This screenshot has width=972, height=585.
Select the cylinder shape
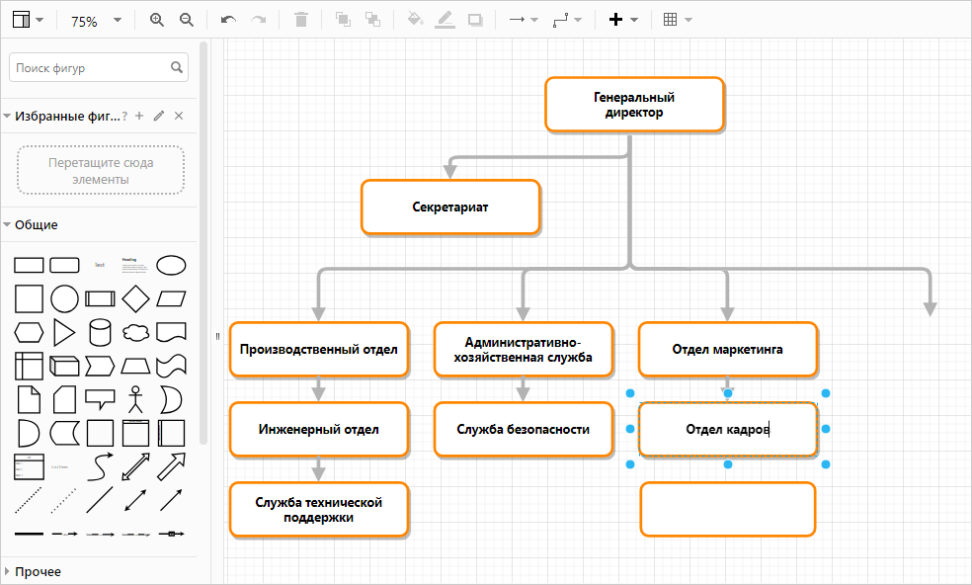pyautogui.click(x=100, y=332)
